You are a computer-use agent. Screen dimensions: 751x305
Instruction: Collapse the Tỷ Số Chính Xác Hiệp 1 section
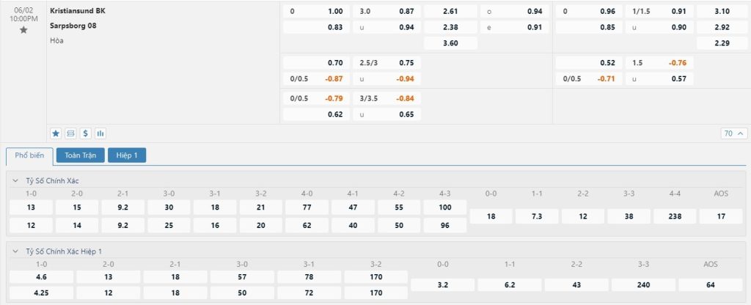[15, 251]
